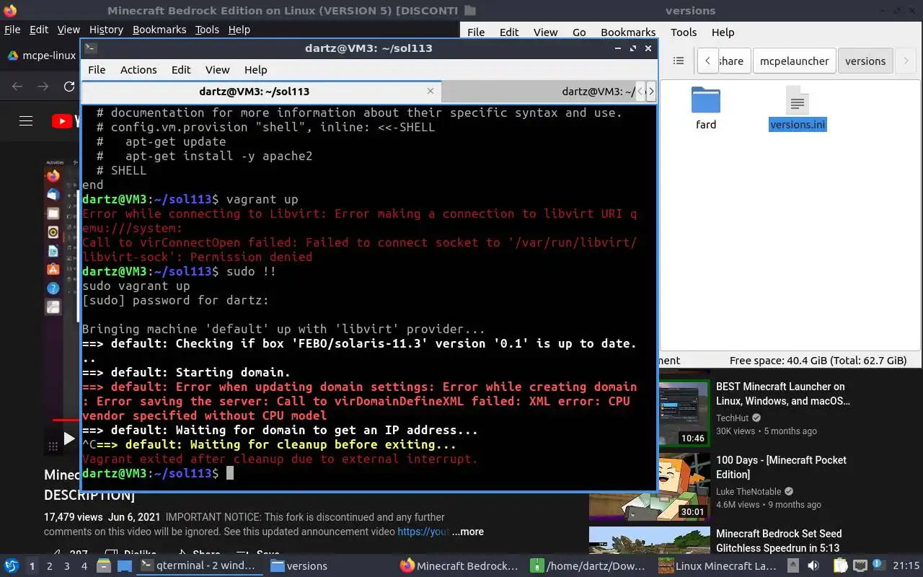Click the Free space 40.4 GiB status text
Image resolution: width=923 pixels, height=577 pixels.
[818, 360]
